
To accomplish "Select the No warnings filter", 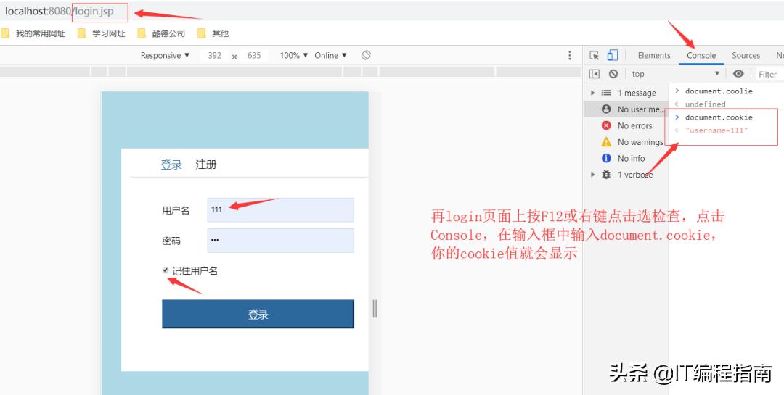I will 626,142.
